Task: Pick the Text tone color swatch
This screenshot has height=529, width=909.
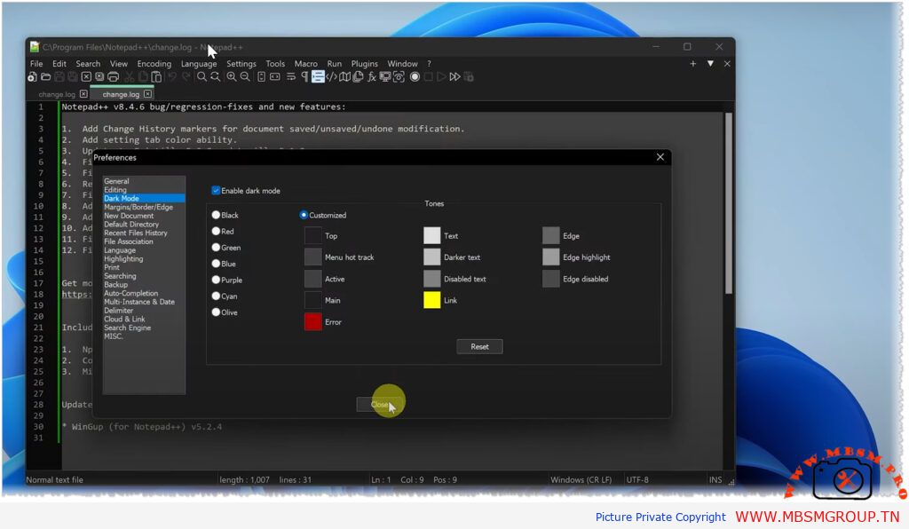Action: [432, 235]
